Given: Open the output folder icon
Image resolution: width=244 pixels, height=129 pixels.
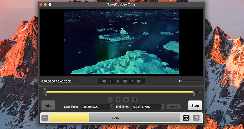Looking at the screenshot, I should (186, 118).
